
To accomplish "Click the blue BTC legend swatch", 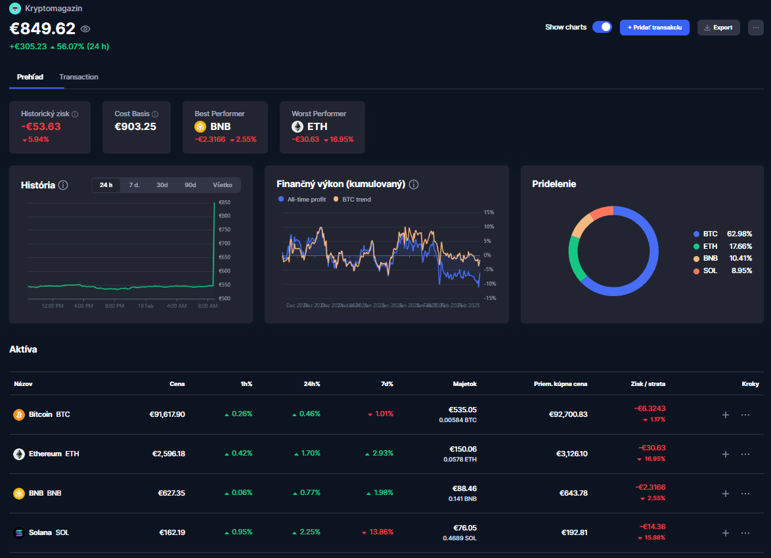I will click(x=696, y=234).
